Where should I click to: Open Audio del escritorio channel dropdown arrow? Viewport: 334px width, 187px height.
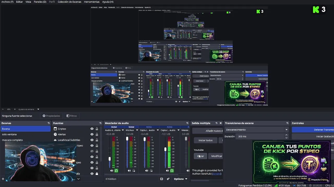[123, 130]
